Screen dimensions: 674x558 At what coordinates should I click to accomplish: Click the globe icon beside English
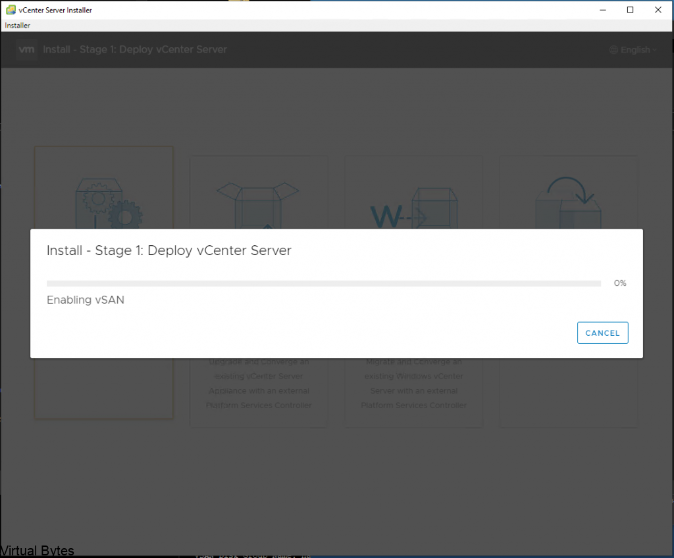(x=613, y=50)
